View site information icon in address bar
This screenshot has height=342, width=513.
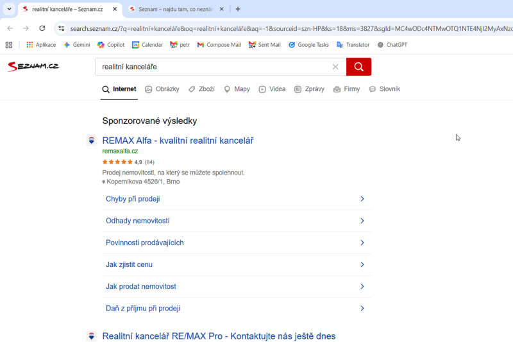pos(61,28)
